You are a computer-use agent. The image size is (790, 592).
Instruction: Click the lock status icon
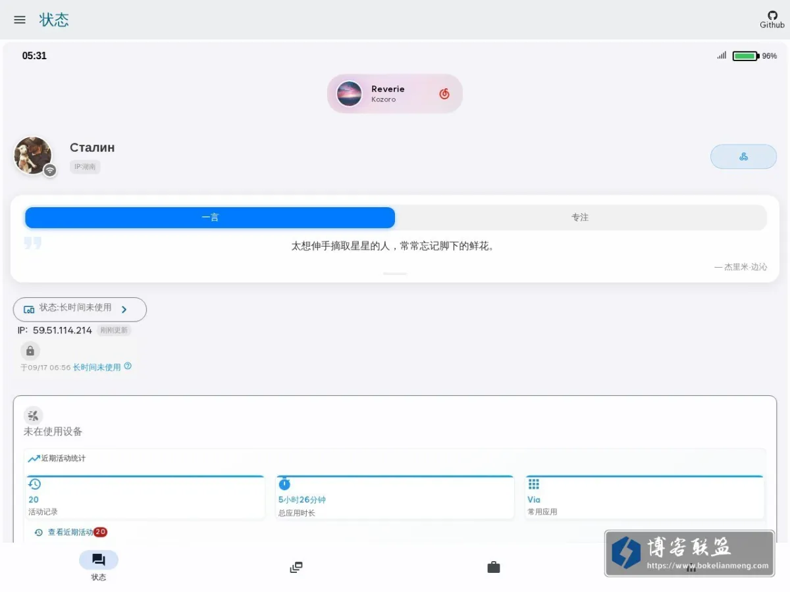click(30, 351)
